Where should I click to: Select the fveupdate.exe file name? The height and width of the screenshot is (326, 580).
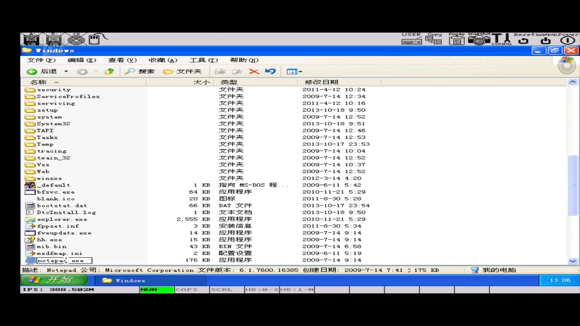[x=64, y=233]
